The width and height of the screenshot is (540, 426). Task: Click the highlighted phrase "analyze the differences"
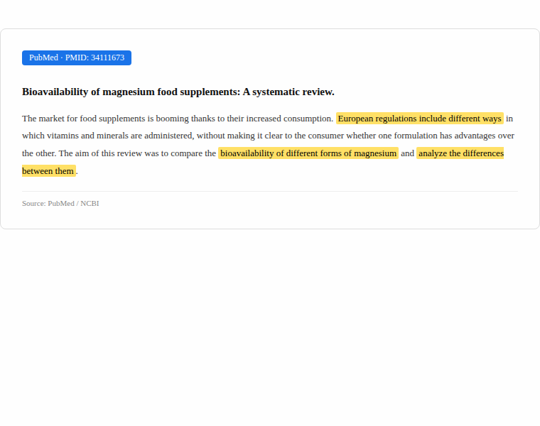click(460, 153)
